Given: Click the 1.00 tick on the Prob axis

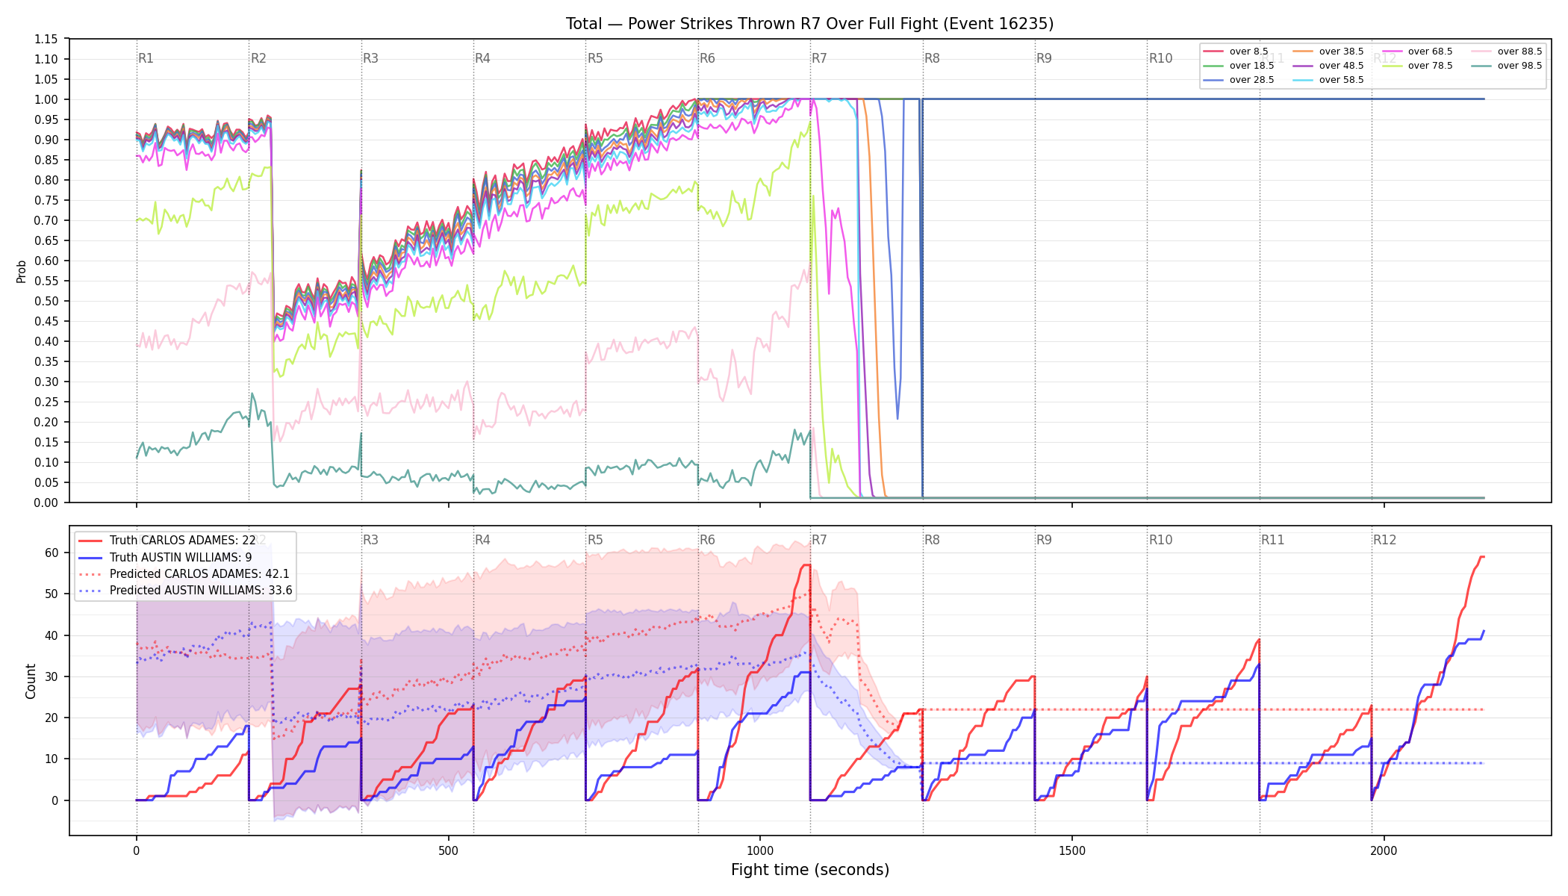Looking at the screenshot, I should point(46,100).
